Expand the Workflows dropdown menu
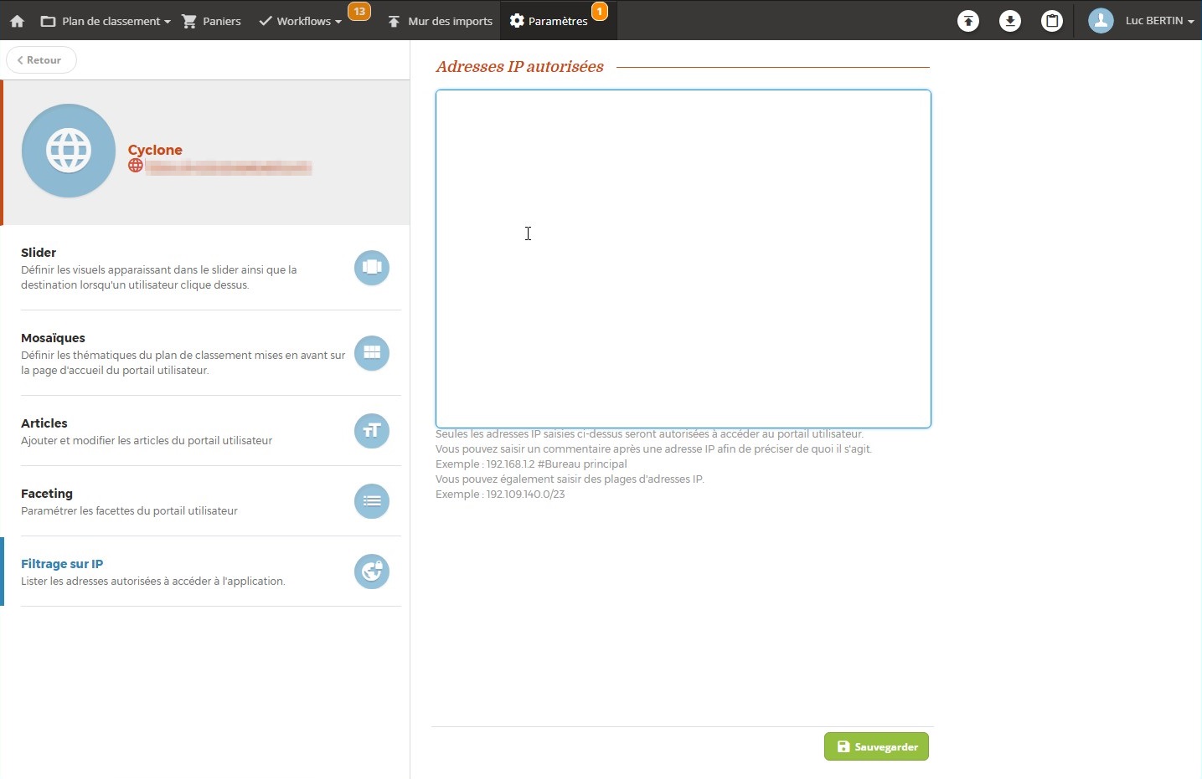 [300, 21]
